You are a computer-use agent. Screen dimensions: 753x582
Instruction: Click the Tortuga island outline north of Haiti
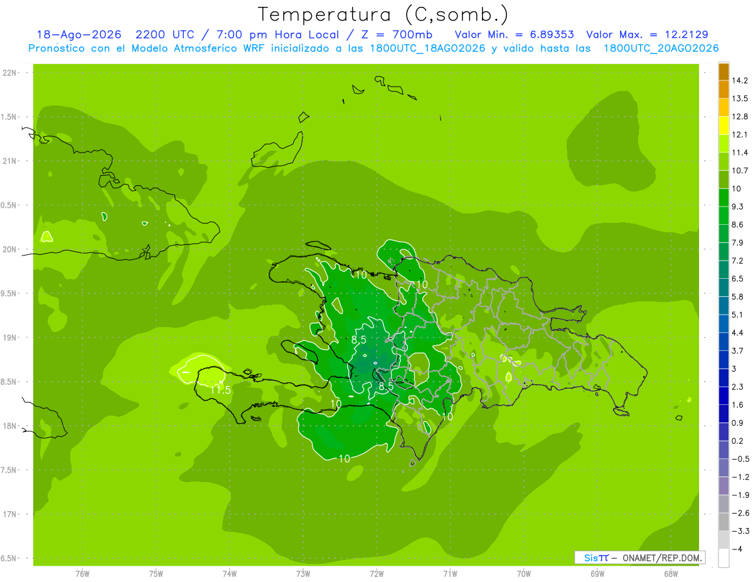pyautogui.click(x=318, y=246)
